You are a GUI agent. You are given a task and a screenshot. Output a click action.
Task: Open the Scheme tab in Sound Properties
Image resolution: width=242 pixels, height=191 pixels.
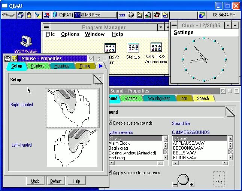[131, 98]
